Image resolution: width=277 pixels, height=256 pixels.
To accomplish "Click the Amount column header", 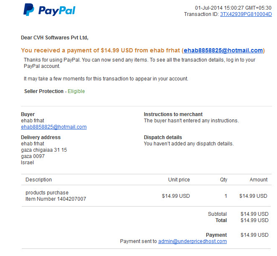I will pyautogui.click(x=259, y=180).
